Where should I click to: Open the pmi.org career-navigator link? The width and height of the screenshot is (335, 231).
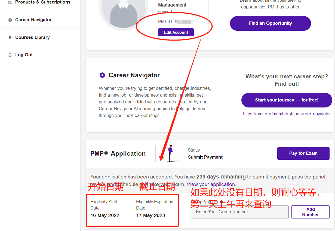[x=287, y=114]
